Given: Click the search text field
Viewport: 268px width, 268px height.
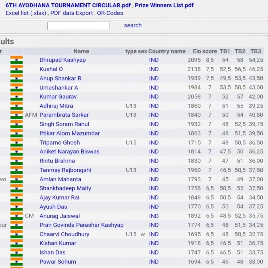Looking at the screenshot, I should pos(78,26).
